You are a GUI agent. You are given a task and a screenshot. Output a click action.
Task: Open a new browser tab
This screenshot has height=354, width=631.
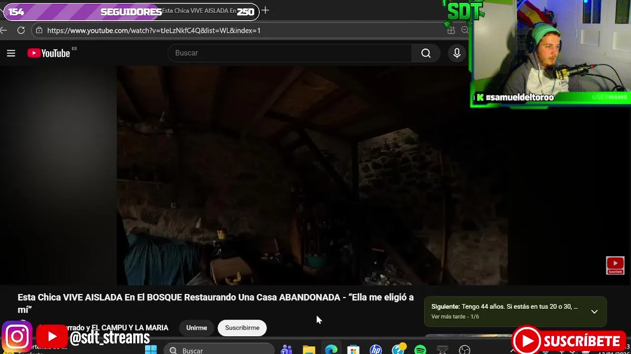pos(265,10)
